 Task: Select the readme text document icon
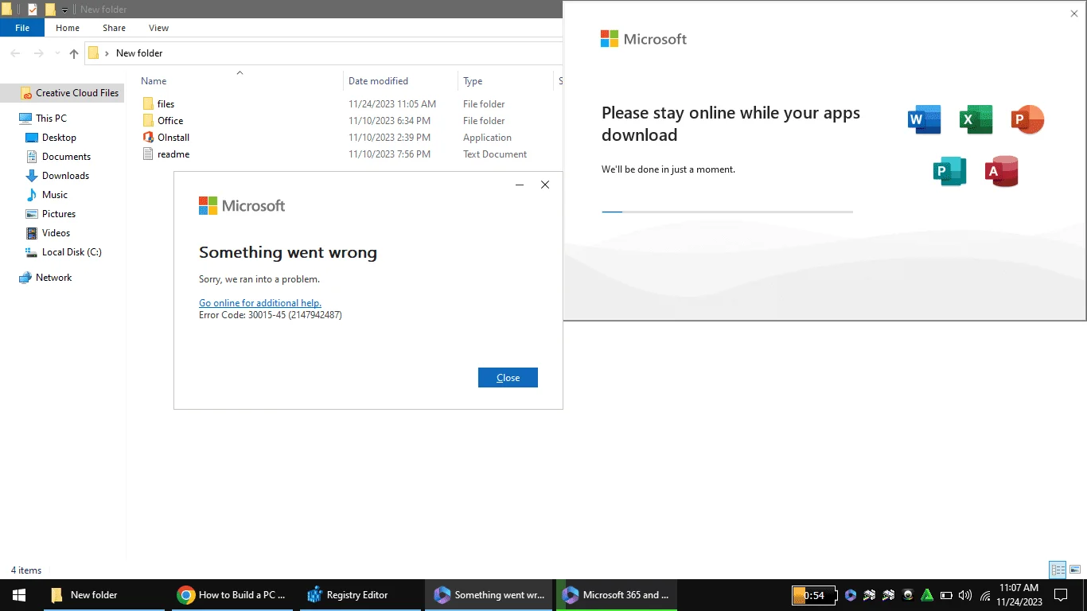click(148, 154)
